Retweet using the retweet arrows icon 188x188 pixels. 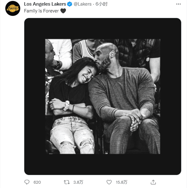point(66,182)
